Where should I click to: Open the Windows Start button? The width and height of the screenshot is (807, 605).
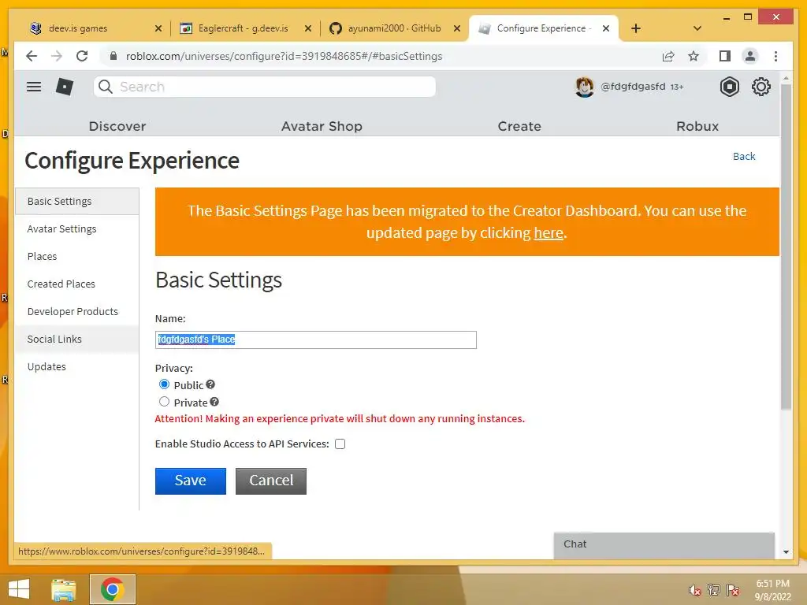19,589
